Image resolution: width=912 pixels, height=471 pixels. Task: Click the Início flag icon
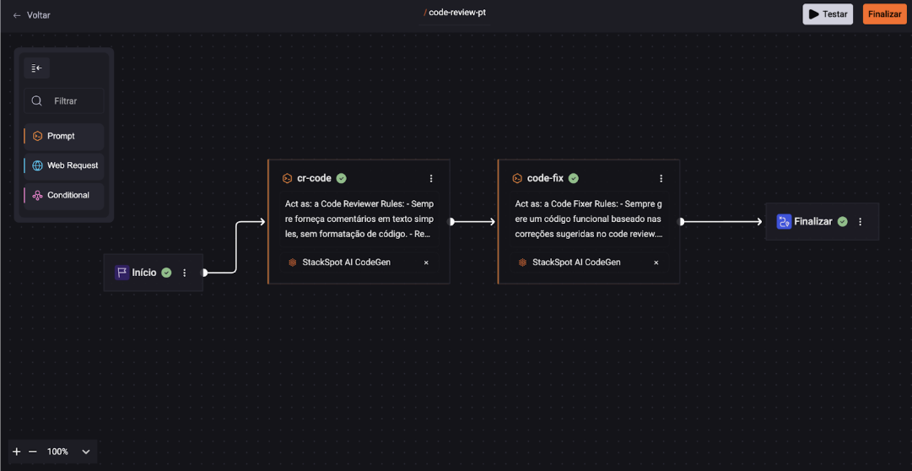(121, 273)
